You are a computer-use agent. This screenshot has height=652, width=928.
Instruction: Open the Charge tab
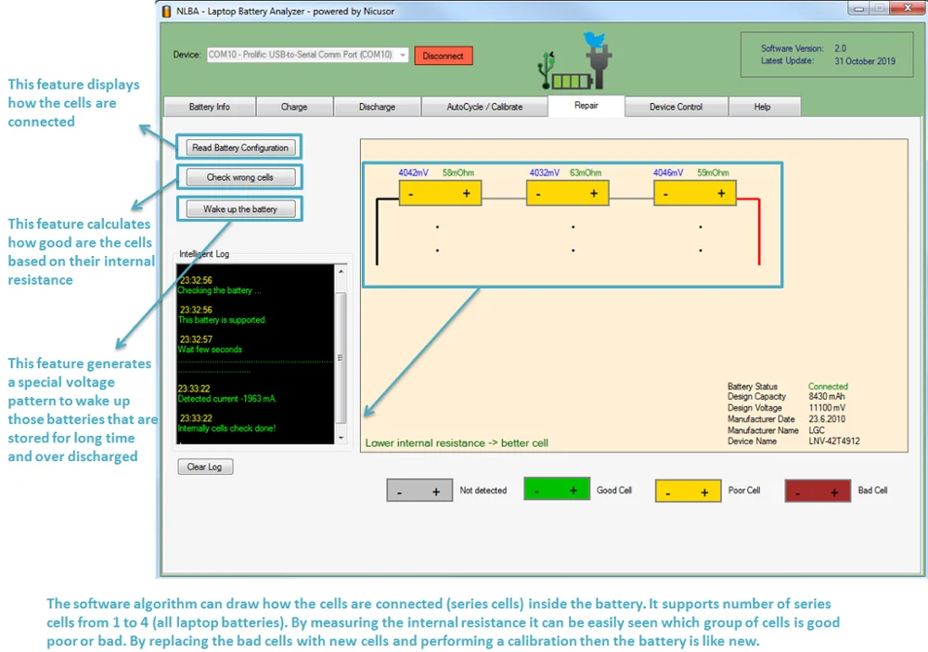coord(294,107)
